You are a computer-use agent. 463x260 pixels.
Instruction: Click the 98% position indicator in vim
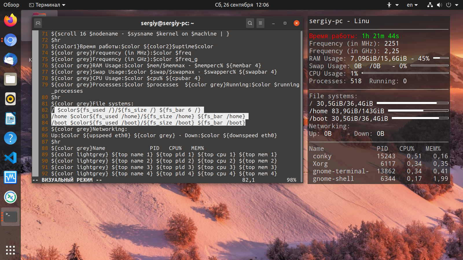coord(291,180)
